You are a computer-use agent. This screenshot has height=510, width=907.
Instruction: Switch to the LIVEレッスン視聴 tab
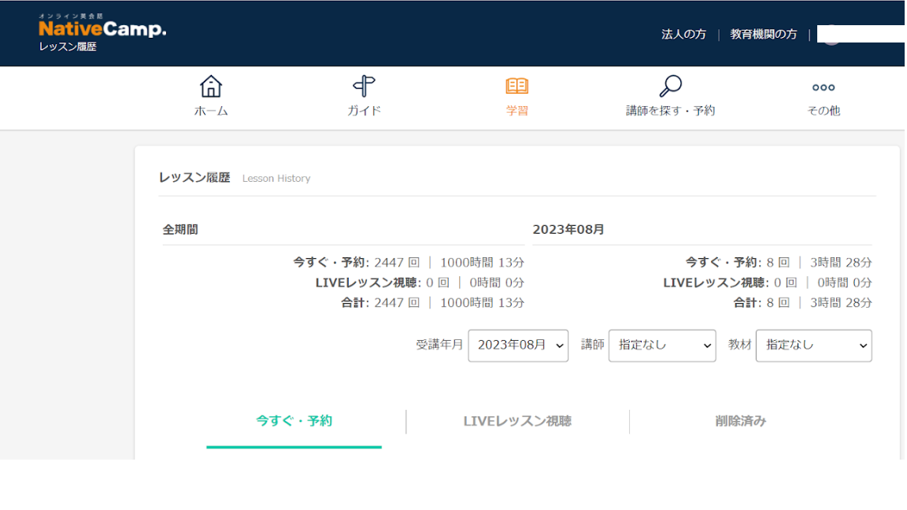click(x=517, y=421)
